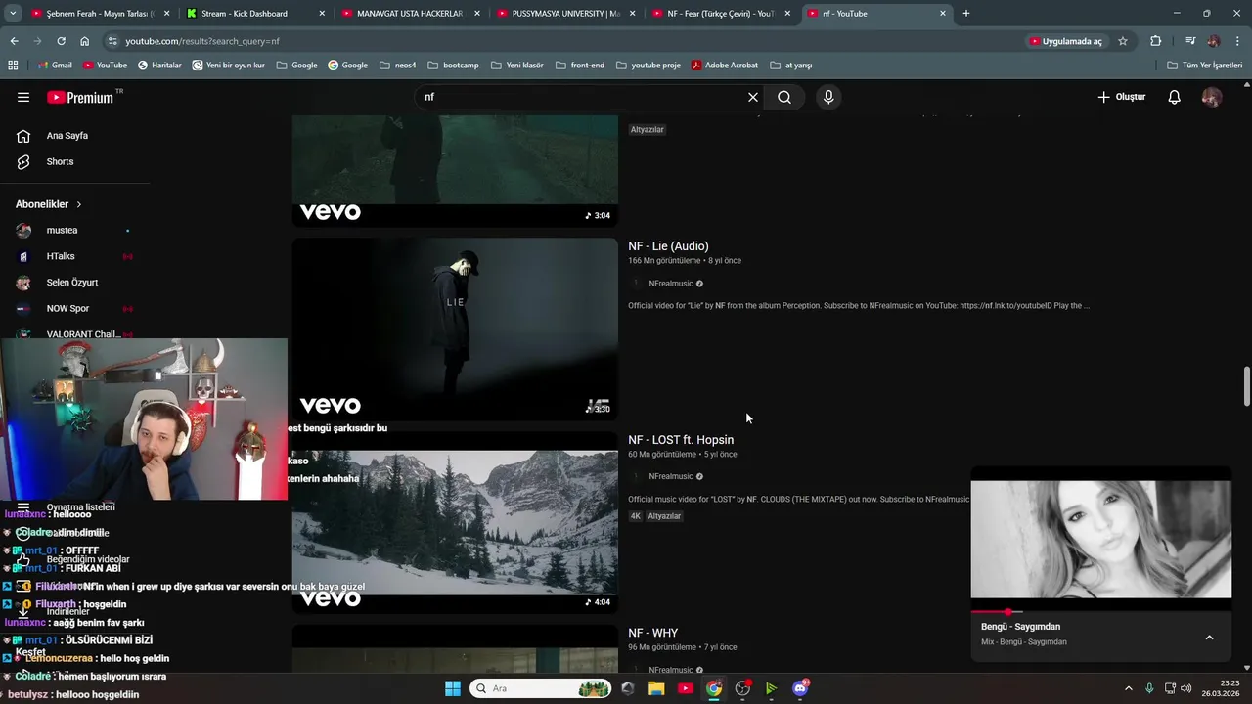This screenshot has width=1252, height=704.
Task: Expand the Bengü - Saygımdan miniplayer chevron
Action: coord(1209,638)
